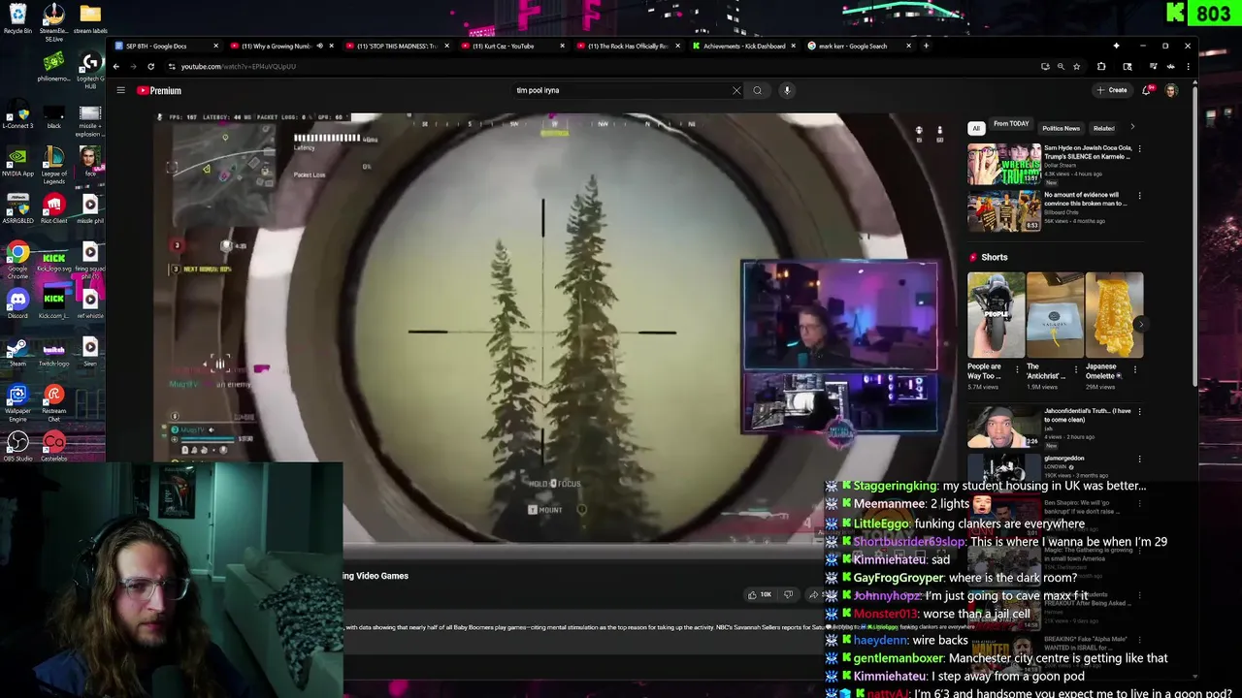This screenshot has height=698, width=1242.
Task: Like the video with thumbs-up 10K
Action: point(760,594)
